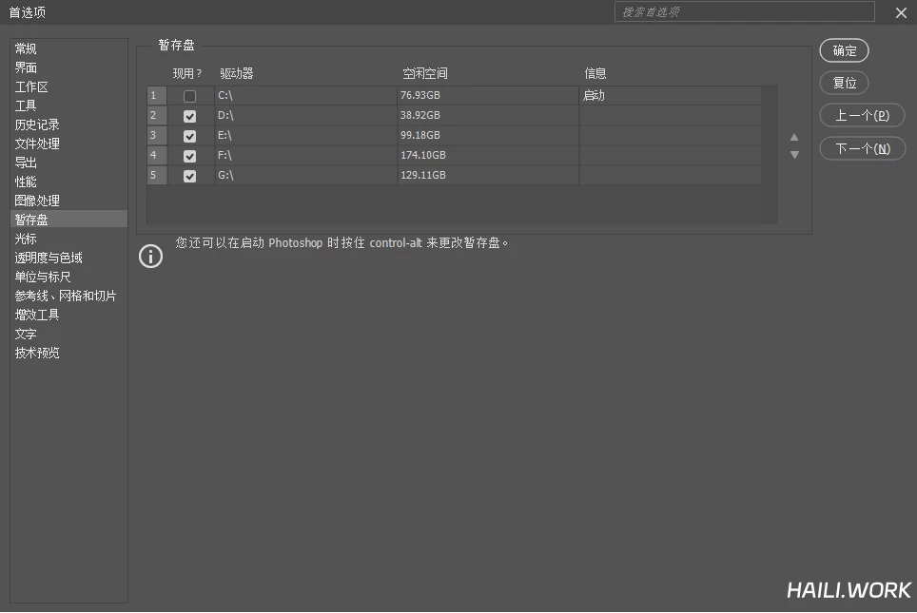The image size is (917, 613).
Task: Open the 常规 preferences category
Action: point(26,48)
